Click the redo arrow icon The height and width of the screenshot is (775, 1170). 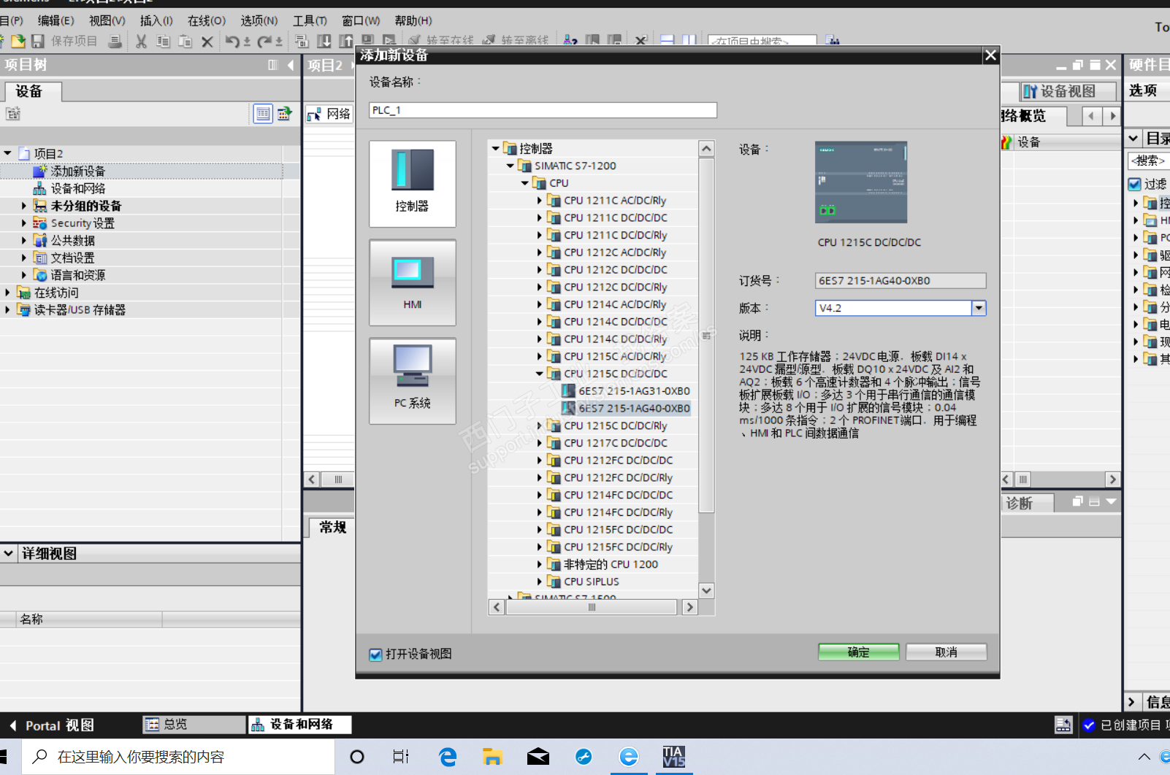click(264, 41)
